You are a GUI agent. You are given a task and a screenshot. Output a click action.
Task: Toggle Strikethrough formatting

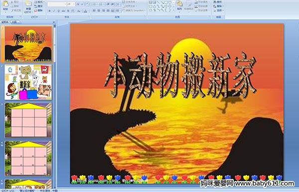pos(63,11)
